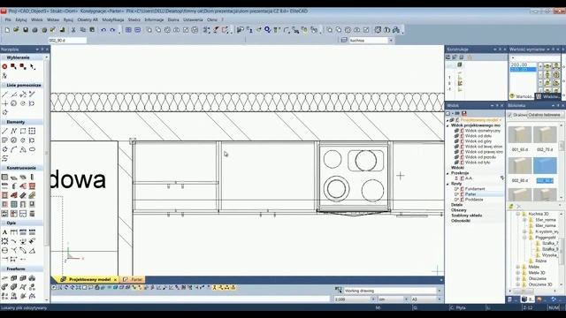Select Fundament in Rzuty tree
This screenshot has height=318, width=566.
click(x=475, y=189)
